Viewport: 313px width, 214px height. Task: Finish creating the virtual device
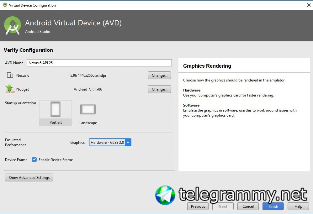tap(273, 206)
